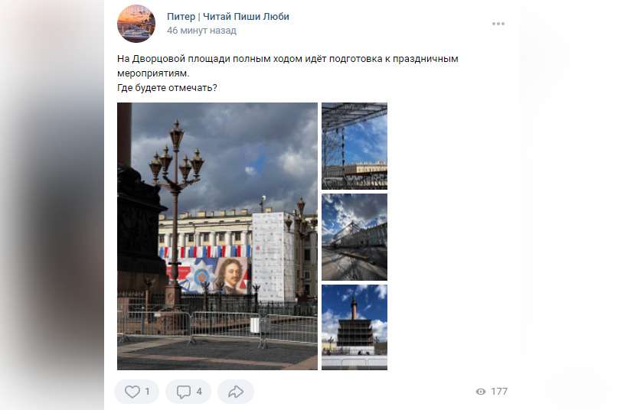This screenshot has width=624, height=410.
Task: Click the word 'мероприятиям.' in the post
Action: 153,73
